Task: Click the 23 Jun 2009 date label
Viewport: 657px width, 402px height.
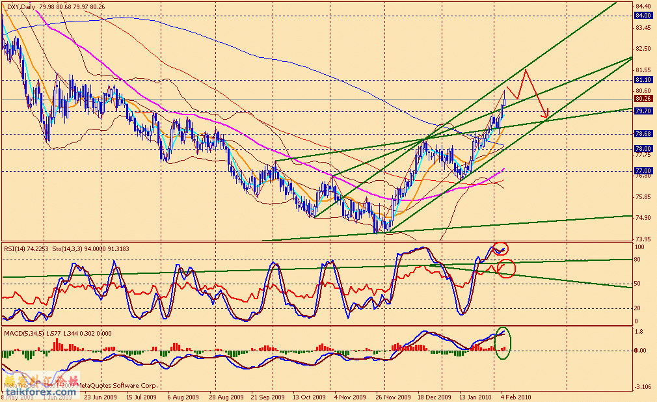Action: coord(100,397)
